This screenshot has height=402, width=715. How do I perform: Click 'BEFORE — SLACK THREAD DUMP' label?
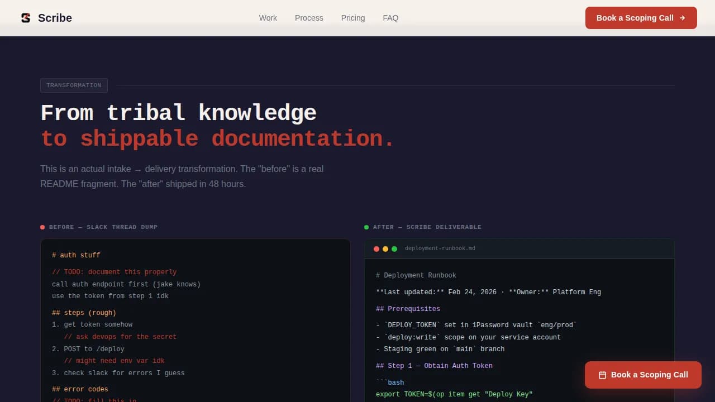(x=103, y=227)
